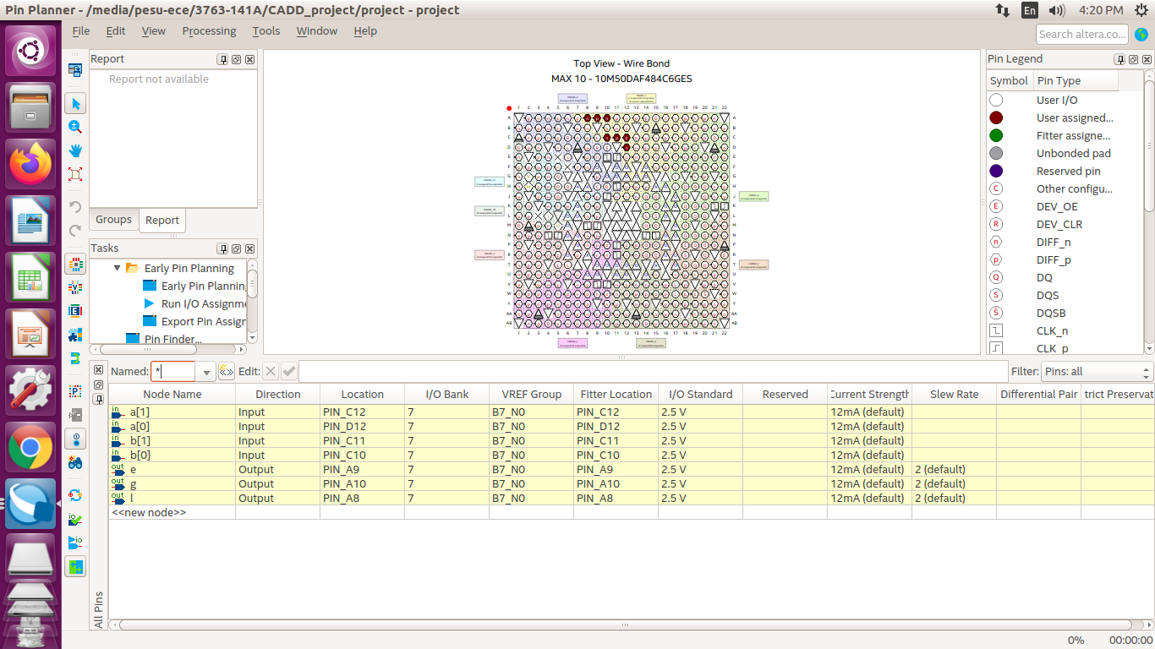Sort by Location column header
The image size is (1155, 649).
363,394
